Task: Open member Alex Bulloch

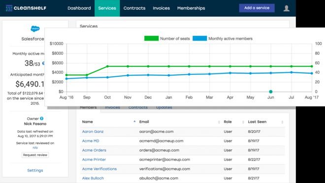Action: pos(93,178)
